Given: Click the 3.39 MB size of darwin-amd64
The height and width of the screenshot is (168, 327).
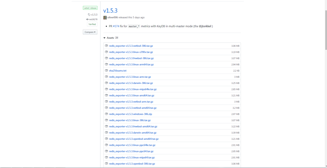Looking at the screenshot, I should point(235,133).
